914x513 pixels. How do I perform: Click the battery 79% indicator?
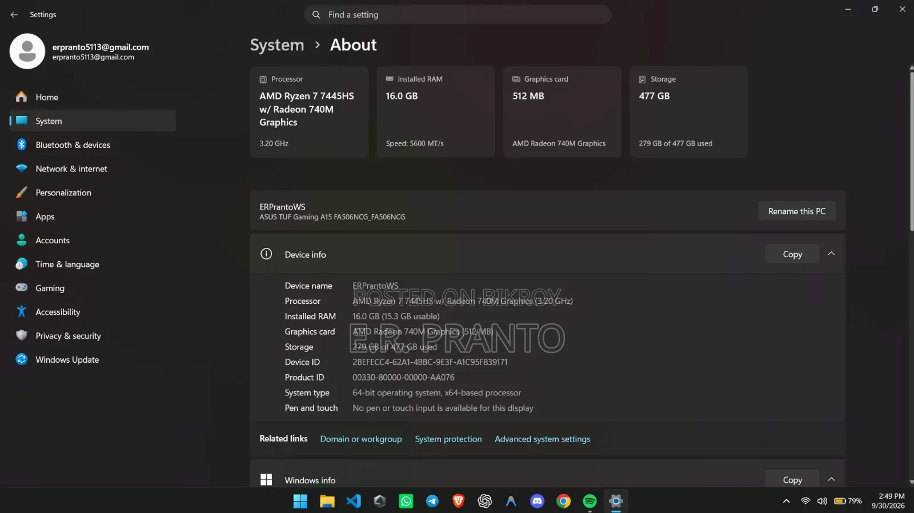click(x=848, y=501)
